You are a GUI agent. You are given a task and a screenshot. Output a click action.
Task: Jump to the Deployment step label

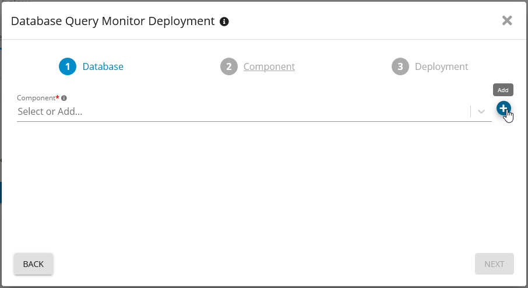(441, 66)
